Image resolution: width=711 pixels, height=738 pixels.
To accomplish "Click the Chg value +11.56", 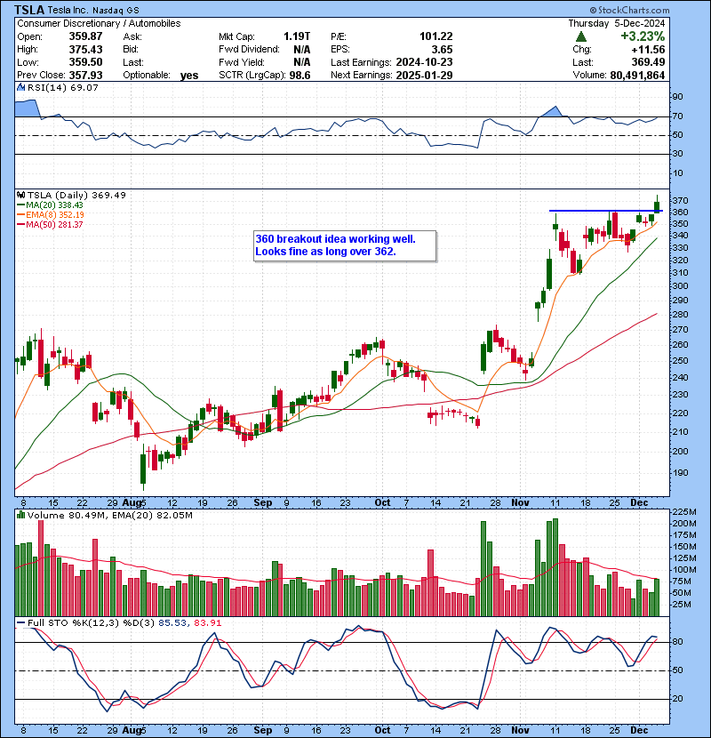I will [648, 50].
